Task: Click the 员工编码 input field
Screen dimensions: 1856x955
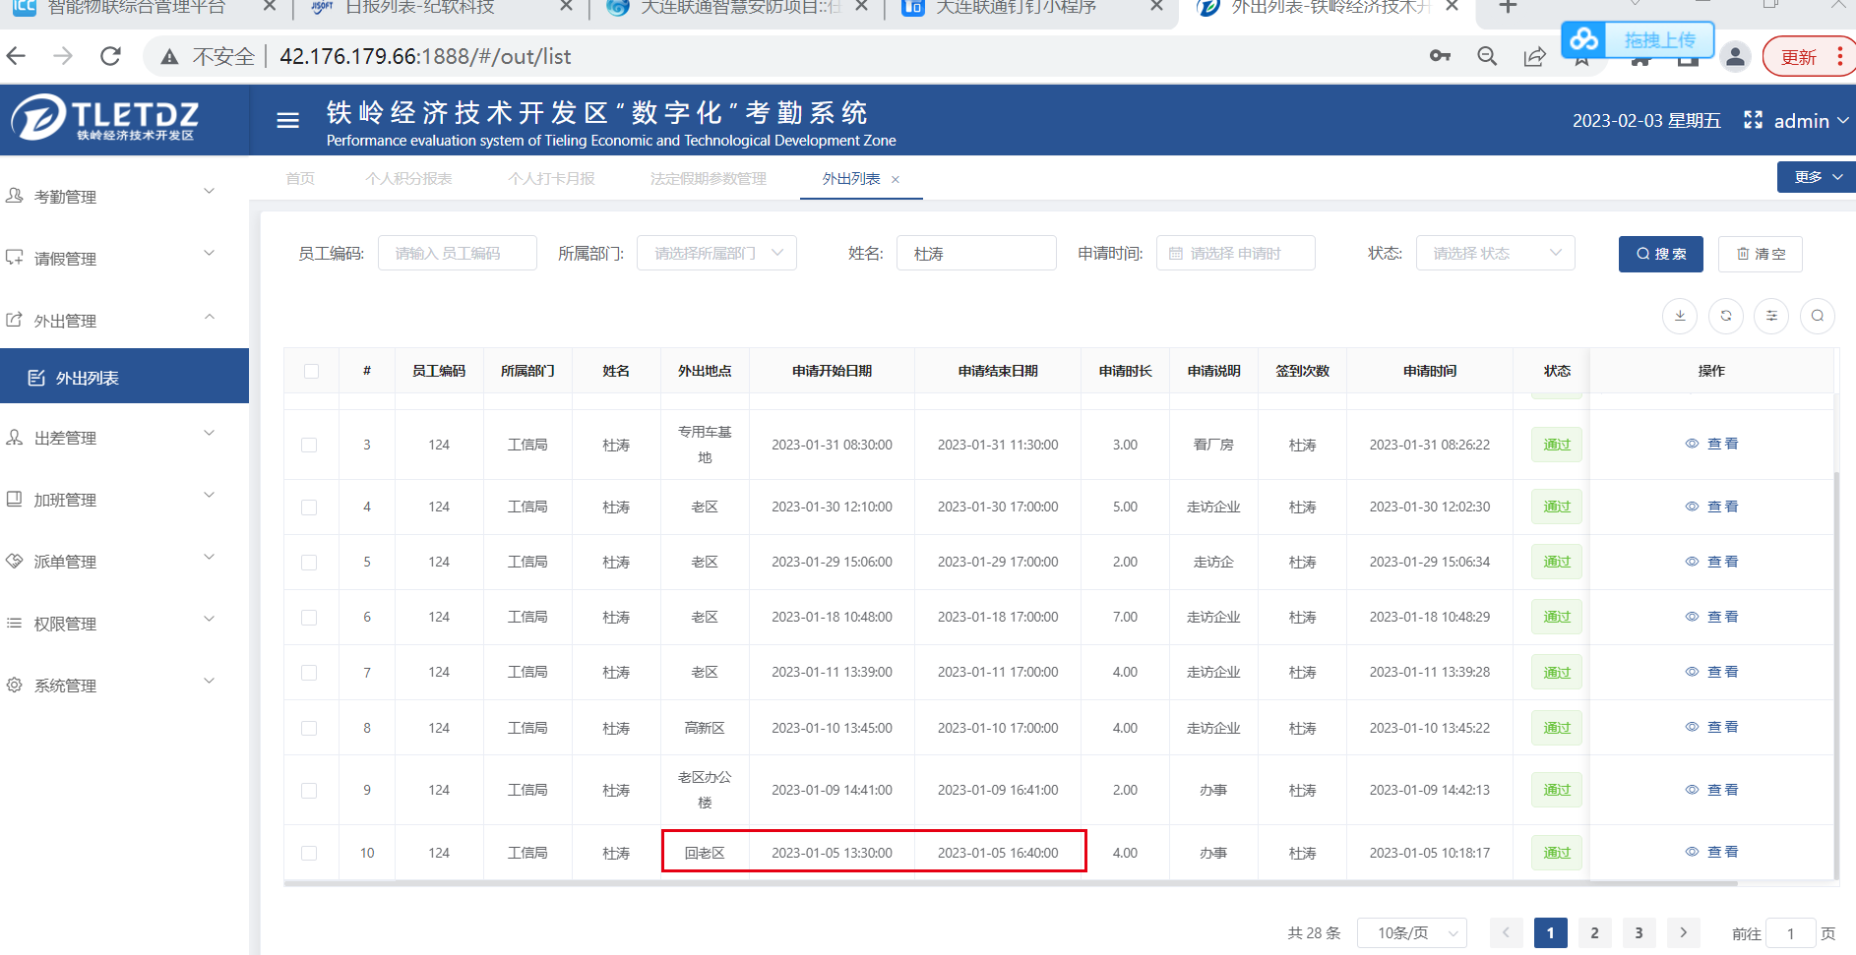Action: (458, 253)
